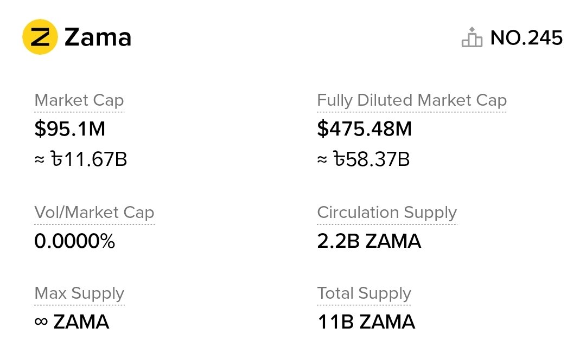This screenshot has height=360, width=586.
Task: Open the Fully Diluted Market Cap info
Action: (x=411, y=100)
